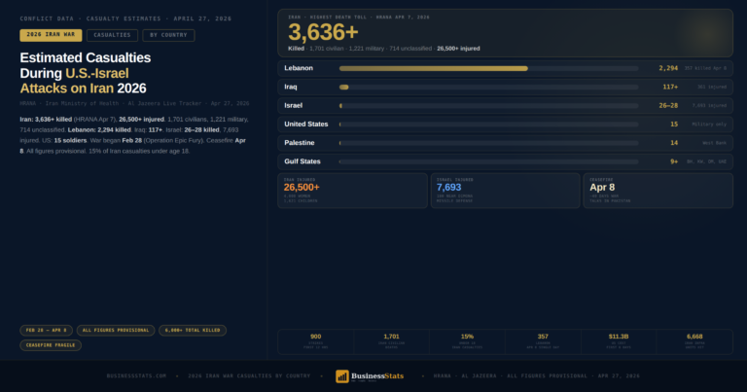747x392 pixels.
Task: Click the 'Military only' note
Action: click(709, 124)
